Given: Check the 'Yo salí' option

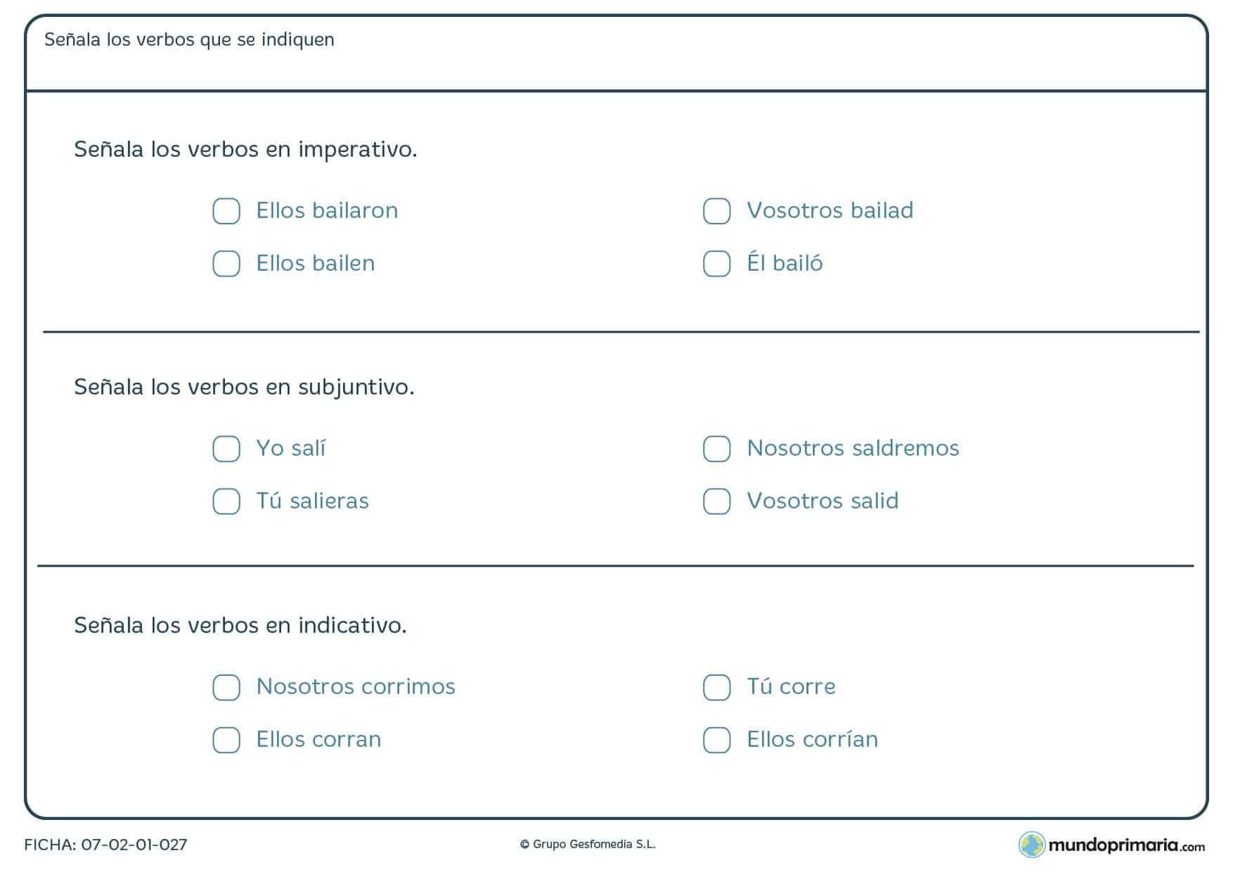Looking at the screenshot, I should 226,449.
